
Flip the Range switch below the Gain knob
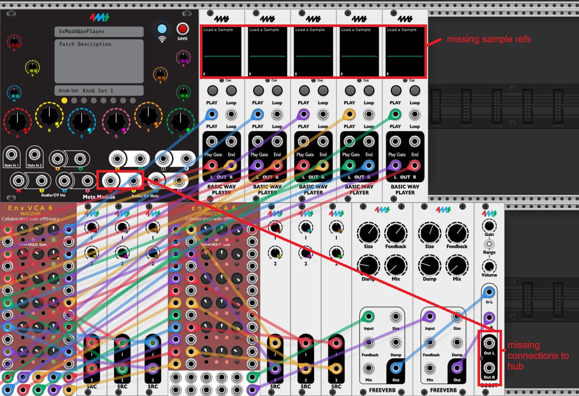[489, 244]
